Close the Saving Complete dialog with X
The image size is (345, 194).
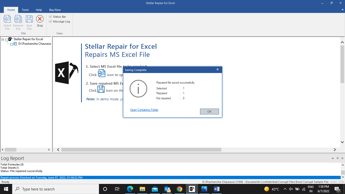[218, 69]
